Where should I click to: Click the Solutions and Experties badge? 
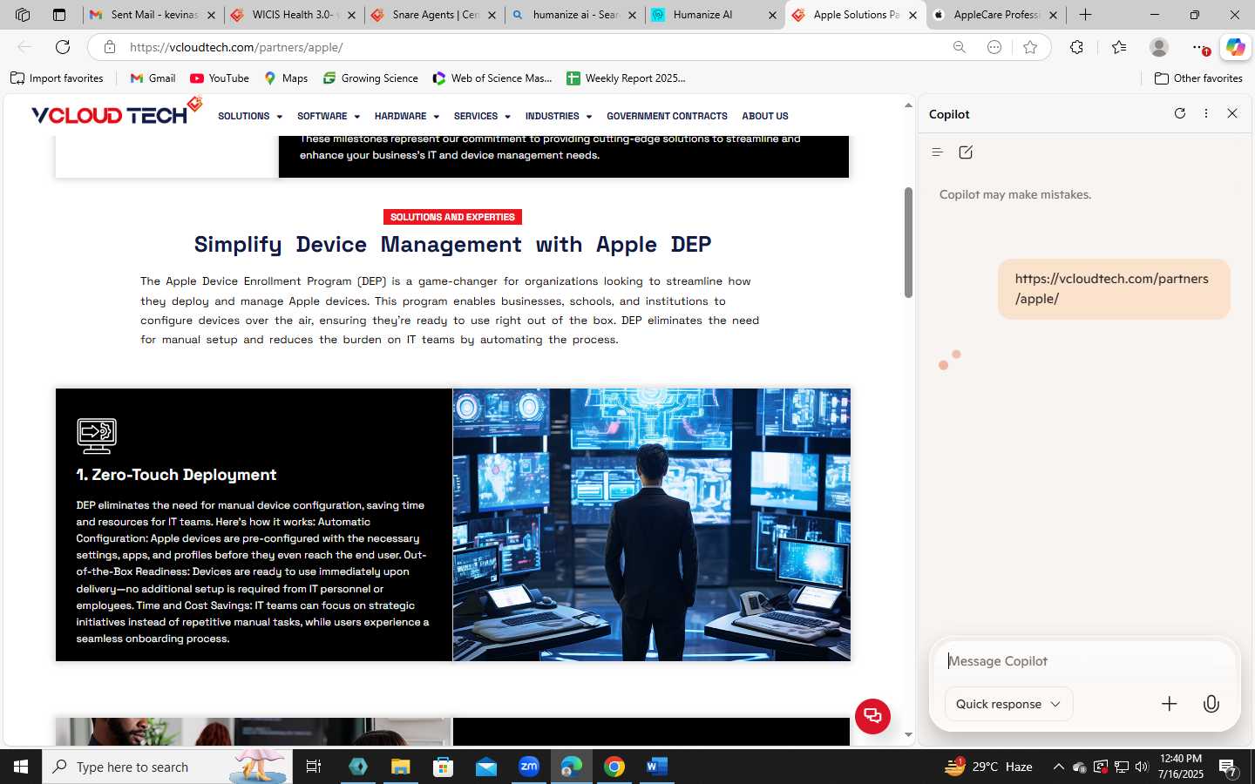coord(452,217)
